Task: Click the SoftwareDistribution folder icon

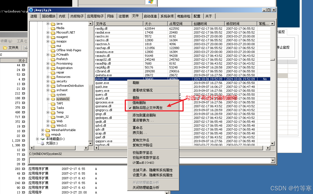Action: 53,86
